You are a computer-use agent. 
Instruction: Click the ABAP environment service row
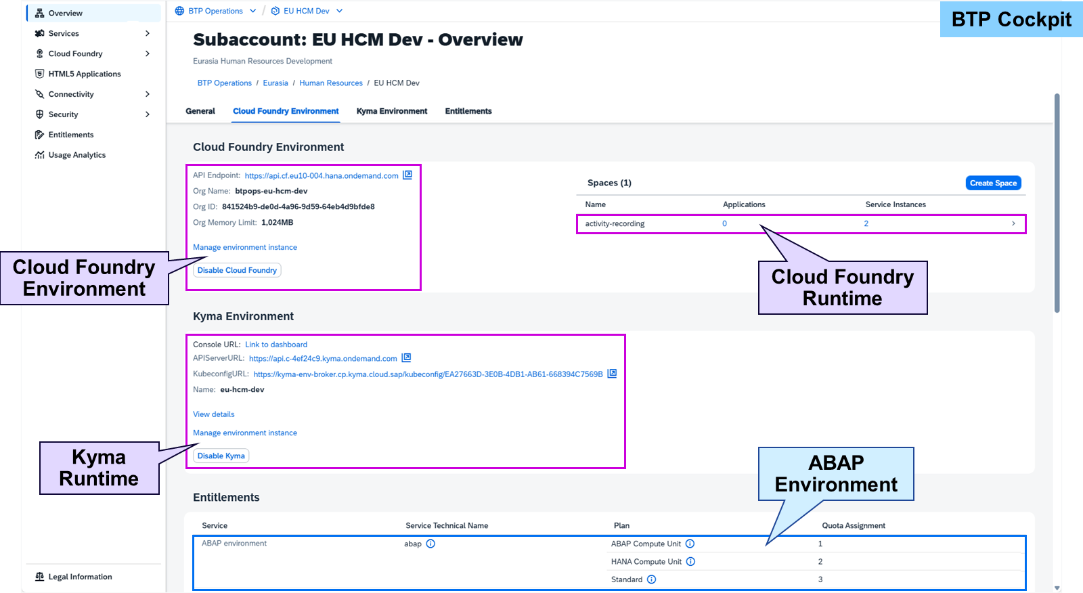609,563
